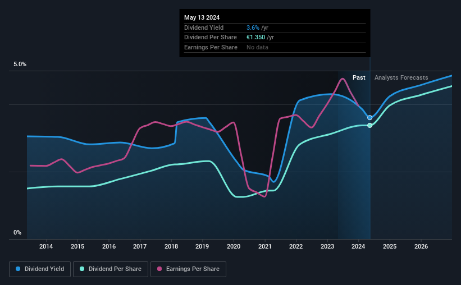The height and width of the screenshot is (285, 461).
Task: Click the Analysts Forecasts label
Action: [401, 77]
